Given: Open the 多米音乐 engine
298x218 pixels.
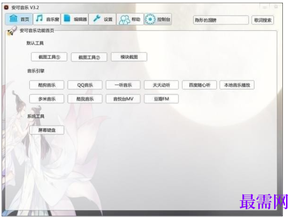Looking at the screenshot, I should tap(47, 99).
